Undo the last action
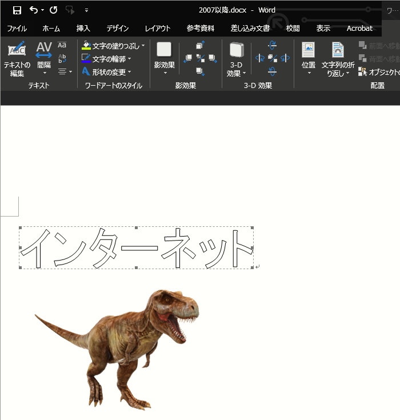 coord(34,10)
